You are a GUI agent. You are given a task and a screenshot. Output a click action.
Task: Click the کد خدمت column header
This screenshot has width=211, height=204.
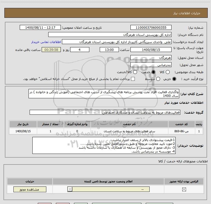(x=181, y=124)
